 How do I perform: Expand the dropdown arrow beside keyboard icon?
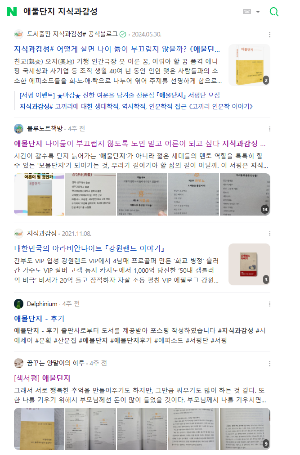point(258,12)
